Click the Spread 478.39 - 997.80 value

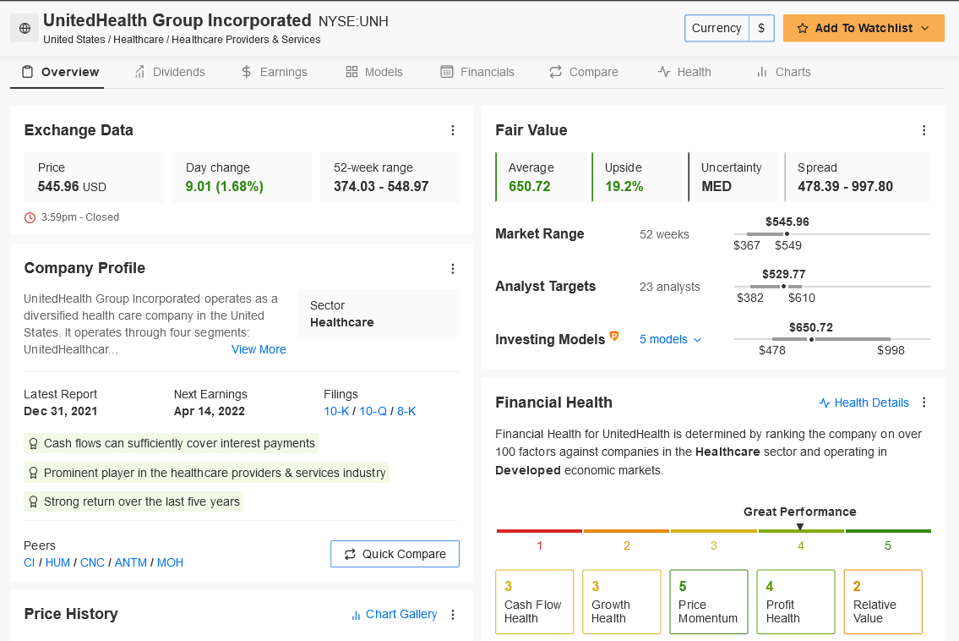coord(845,187)
